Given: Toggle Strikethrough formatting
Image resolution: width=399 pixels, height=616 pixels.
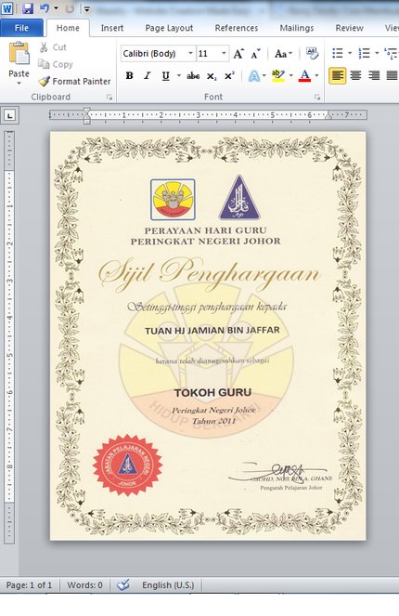Looking at the screenshot, I should tap(193, 75).
